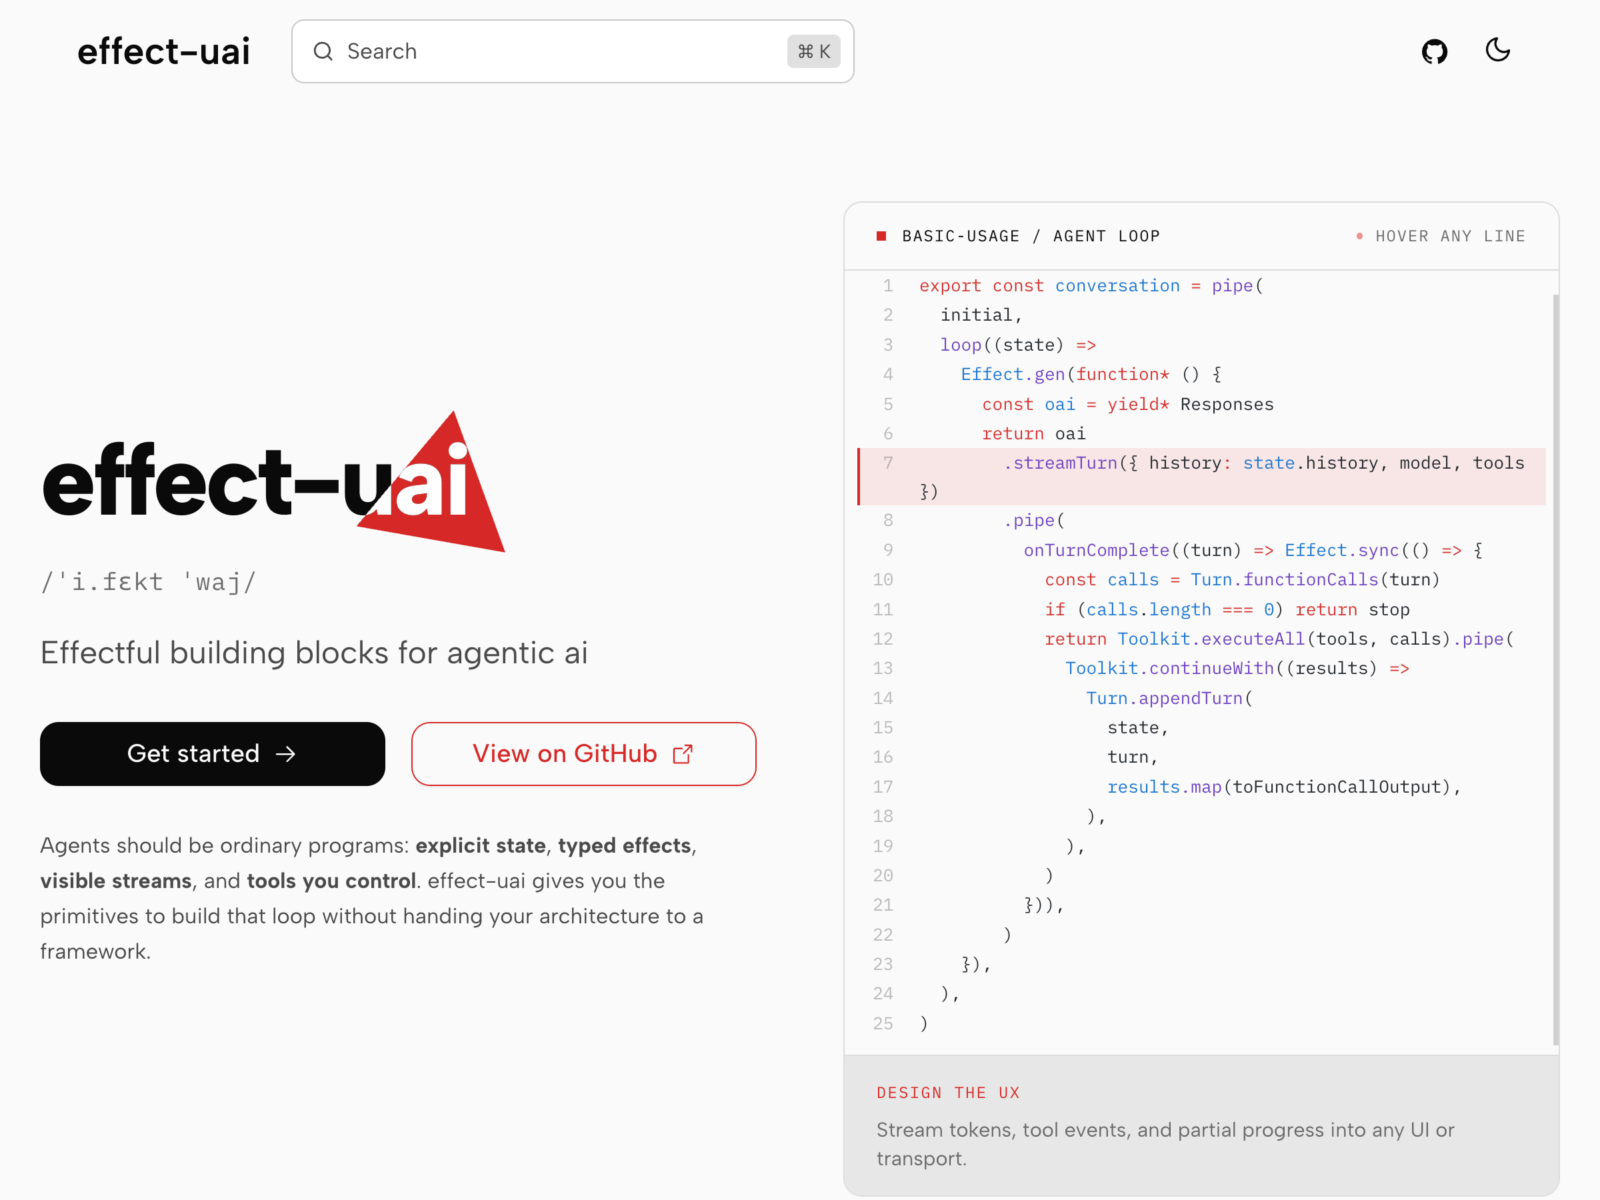Click line 16 'turn,'
Viewport: 1600px width, 1200px height.
(x=1133, y=757)
